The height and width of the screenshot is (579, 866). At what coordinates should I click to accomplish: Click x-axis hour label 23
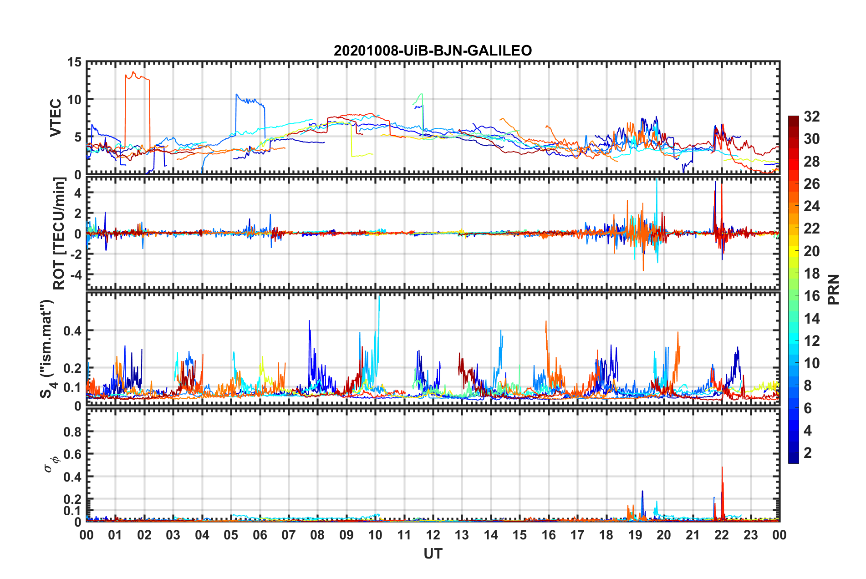(x=751, y=535)
